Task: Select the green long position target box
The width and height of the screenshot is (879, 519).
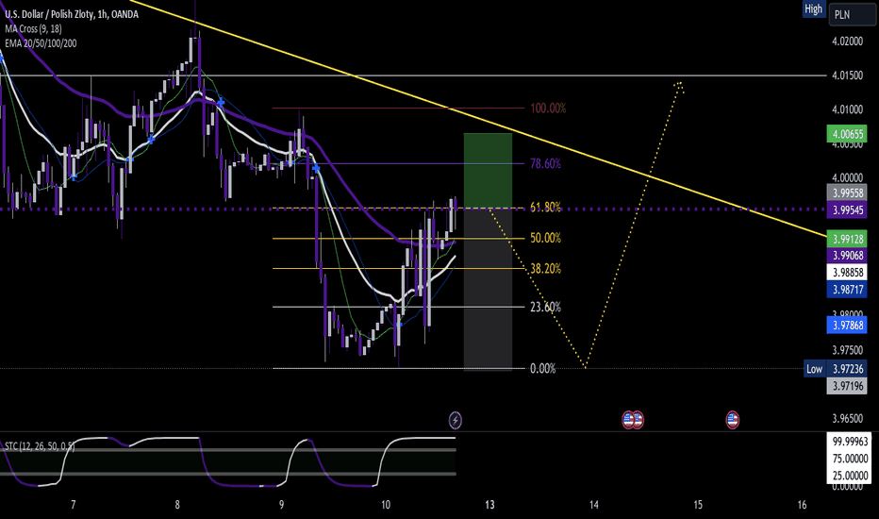Action: [488, 171]
